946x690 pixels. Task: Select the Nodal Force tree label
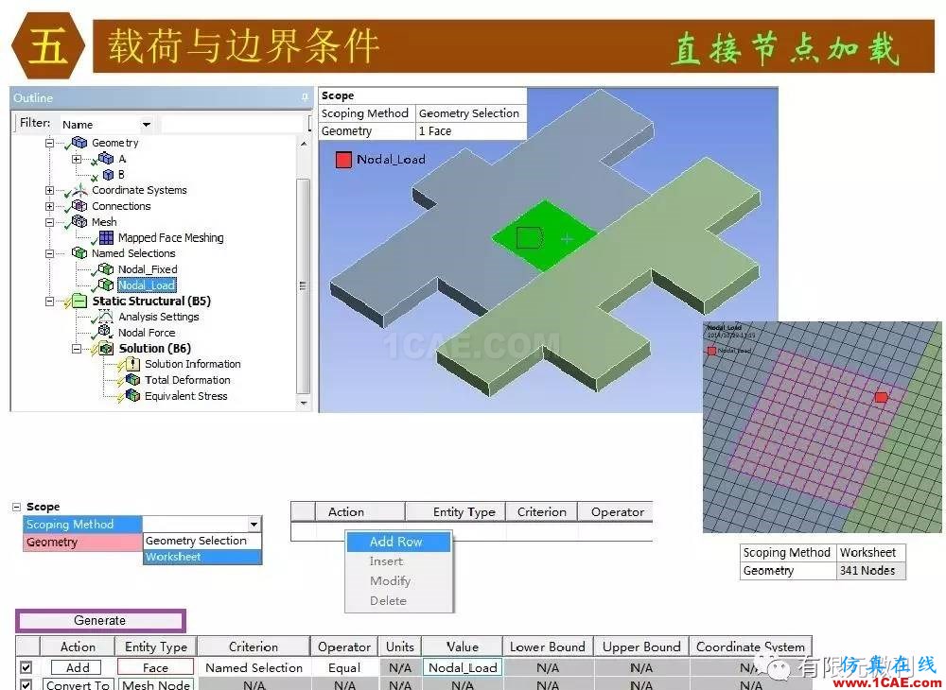pos(147,333)
